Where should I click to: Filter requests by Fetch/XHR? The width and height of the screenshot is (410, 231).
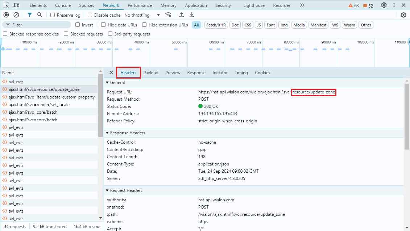point(216,25)
